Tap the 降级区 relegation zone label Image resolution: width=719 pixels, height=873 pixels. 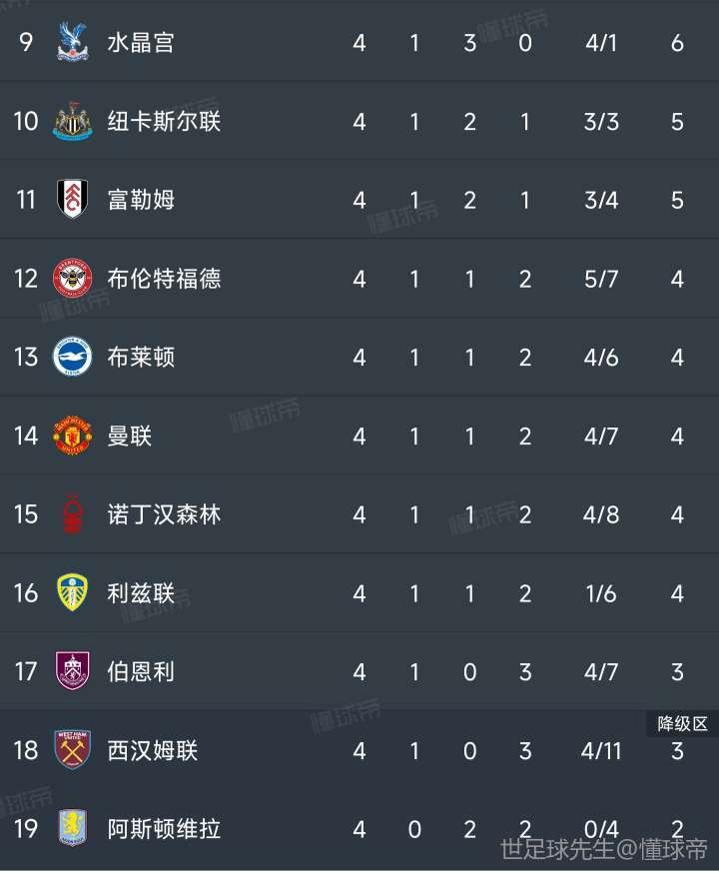(682, 724)
